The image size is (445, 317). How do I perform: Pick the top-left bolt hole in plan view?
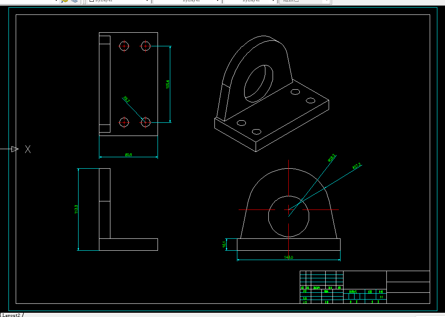(x=124, y=46)
